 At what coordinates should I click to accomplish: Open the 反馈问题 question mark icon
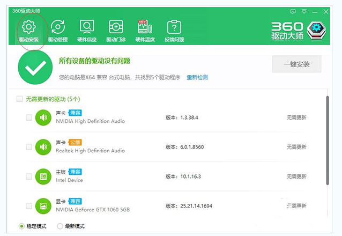pyautogui.click(x=174, y=28)
